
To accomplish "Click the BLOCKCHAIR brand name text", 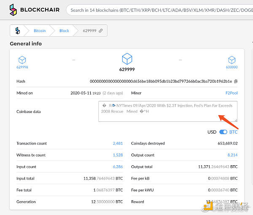I will click(x=40, y=10).
